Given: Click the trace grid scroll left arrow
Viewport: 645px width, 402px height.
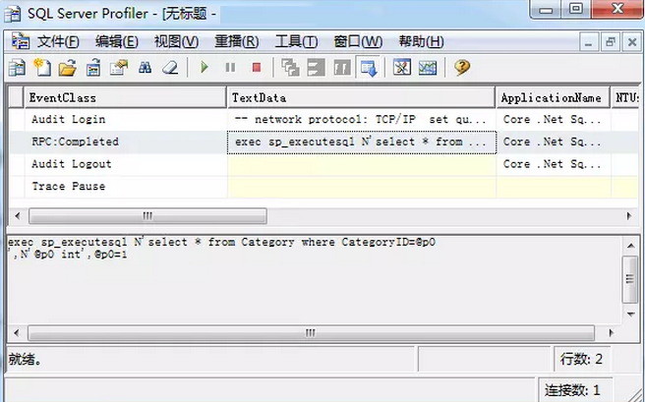Looking at the screenshot, I should (18, 216).
